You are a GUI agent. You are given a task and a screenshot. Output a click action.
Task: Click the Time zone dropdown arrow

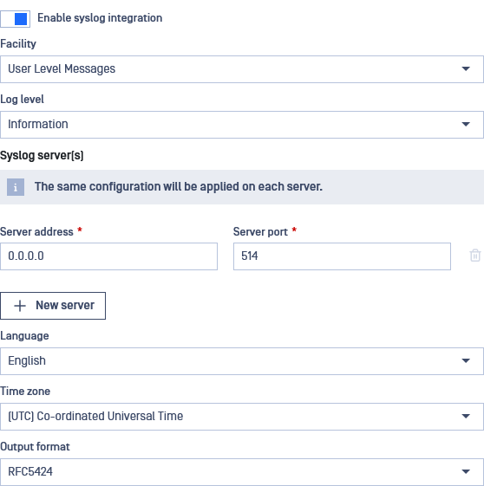[x=466, y=416]
